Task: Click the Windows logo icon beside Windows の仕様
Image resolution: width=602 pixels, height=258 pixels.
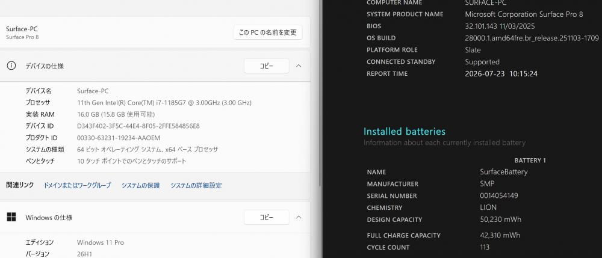Action: tap(11, 217)
